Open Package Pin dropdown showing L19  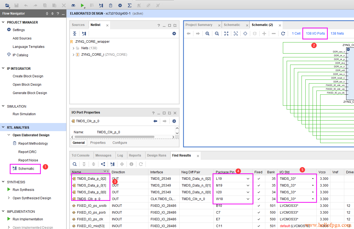click(x=248, y=179)
